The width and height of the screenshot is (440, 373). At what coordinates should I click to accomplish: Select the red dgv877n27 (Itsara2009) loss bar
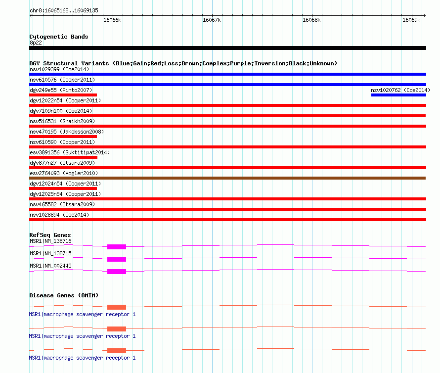click(227, 168)
